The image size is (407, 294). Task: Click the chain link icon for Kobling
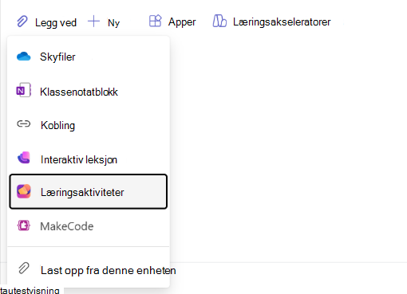[24, 124]
